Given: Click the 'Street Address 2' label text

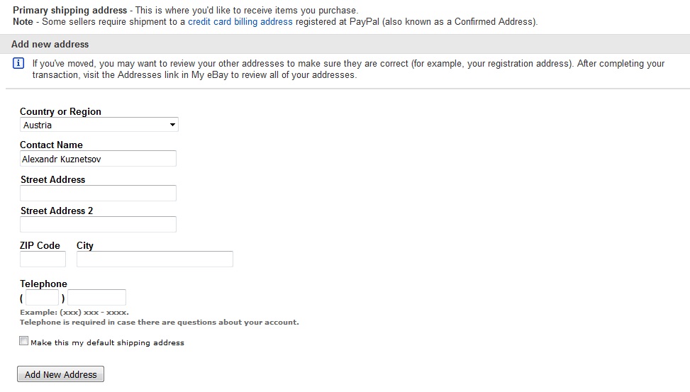Looking at the screenshot, I should click(57, 211).
